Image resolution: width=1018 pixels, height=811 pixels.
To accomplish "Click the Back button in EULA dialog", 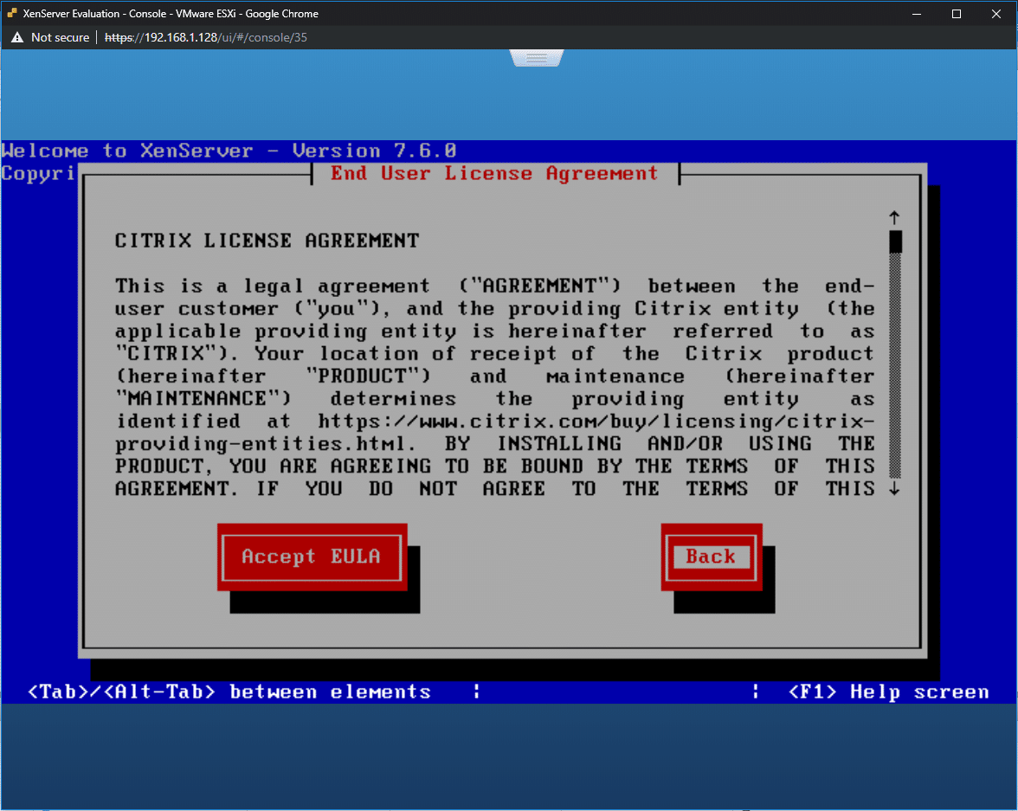I will click(x=711, y=557).
